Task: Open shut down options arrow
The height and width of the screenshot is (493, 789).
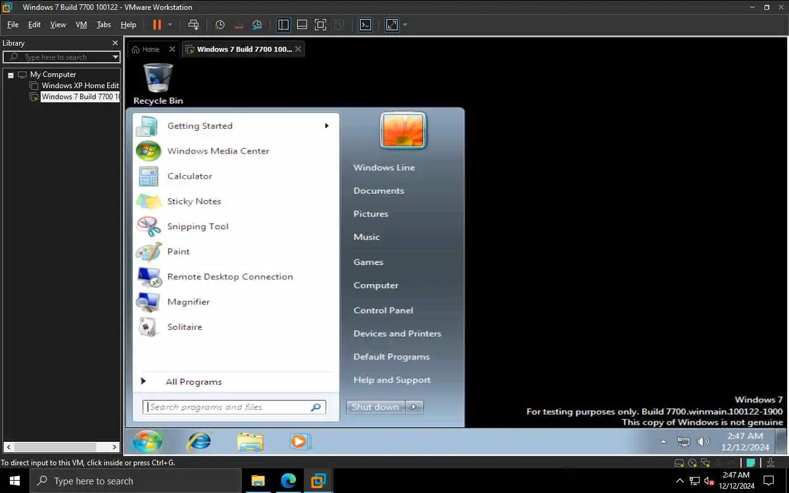Action: pyautogui.click(x=414, y=407)
